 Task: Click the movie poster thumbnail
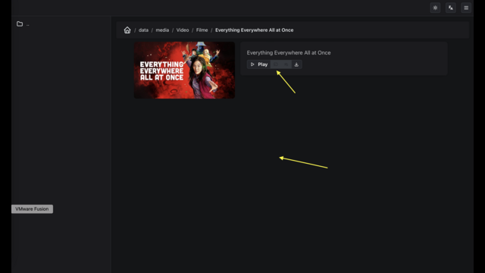184,71
